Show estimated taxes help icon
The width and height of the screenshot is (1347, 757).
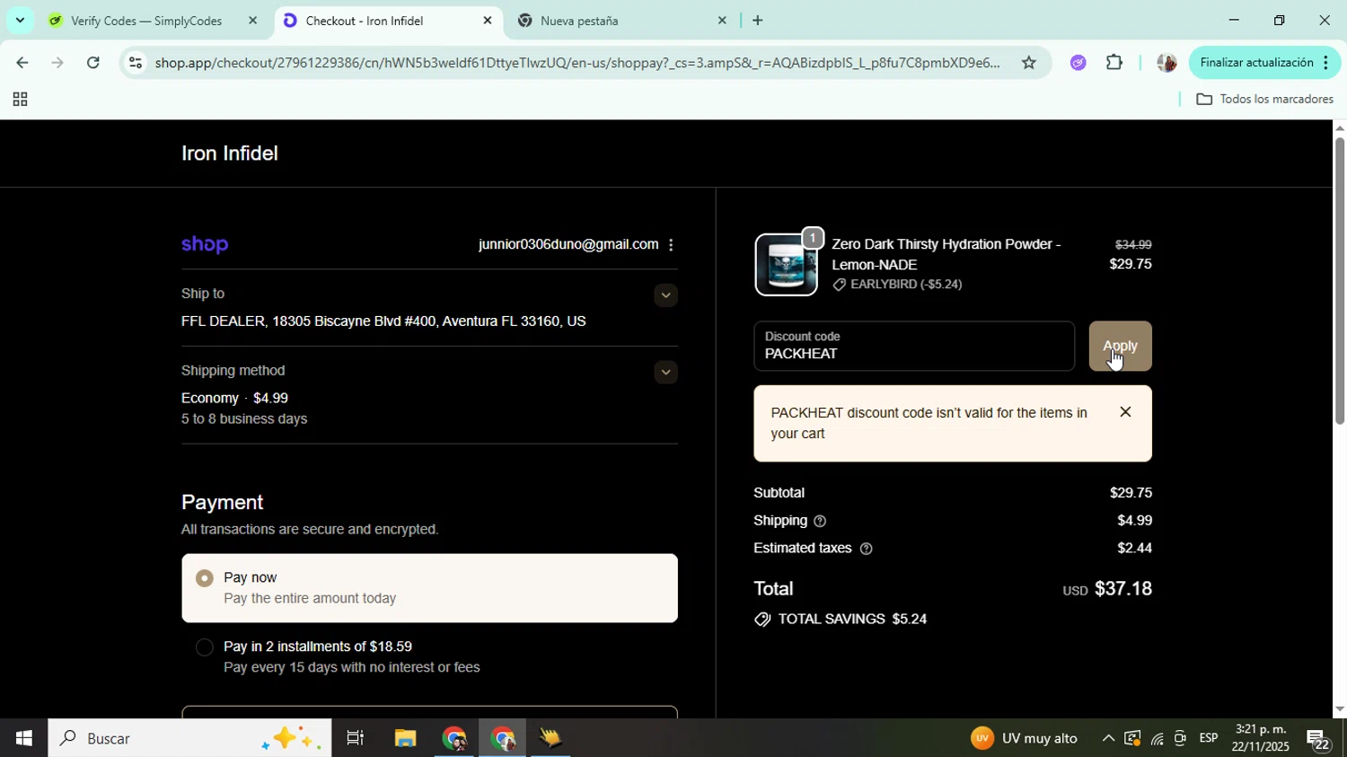click(867, 550)
